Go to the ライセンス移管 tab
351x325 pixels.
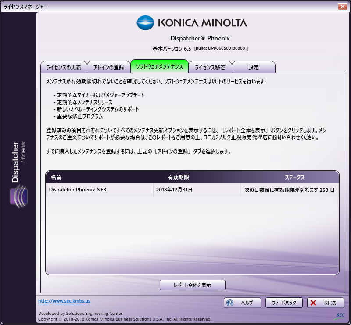210,67
